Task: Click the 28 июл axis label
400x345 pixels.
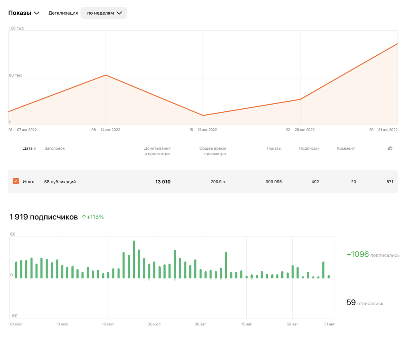Action: click(154, 324)
